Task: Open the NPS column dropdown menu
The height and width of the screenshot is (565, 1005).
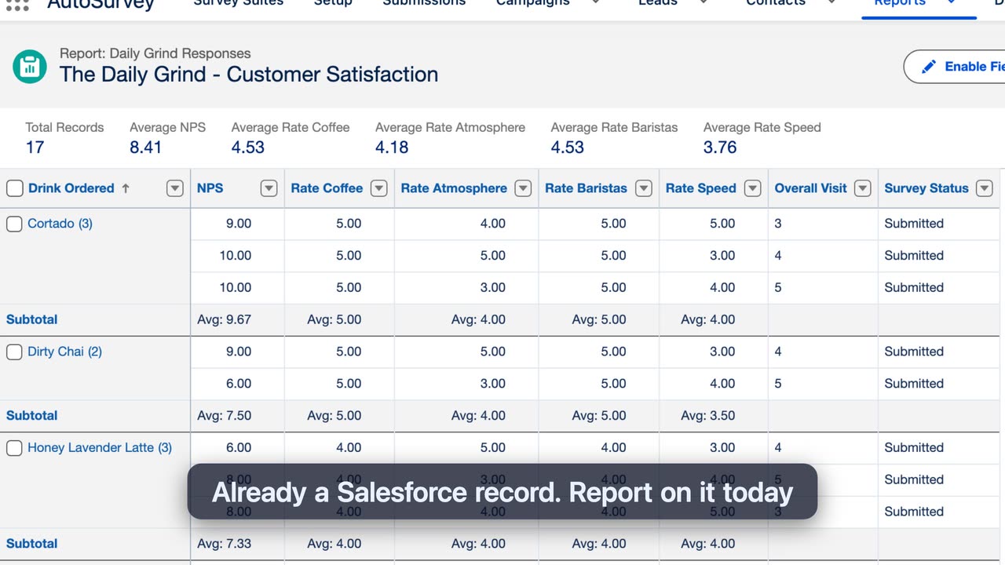Action: point(269,188)
